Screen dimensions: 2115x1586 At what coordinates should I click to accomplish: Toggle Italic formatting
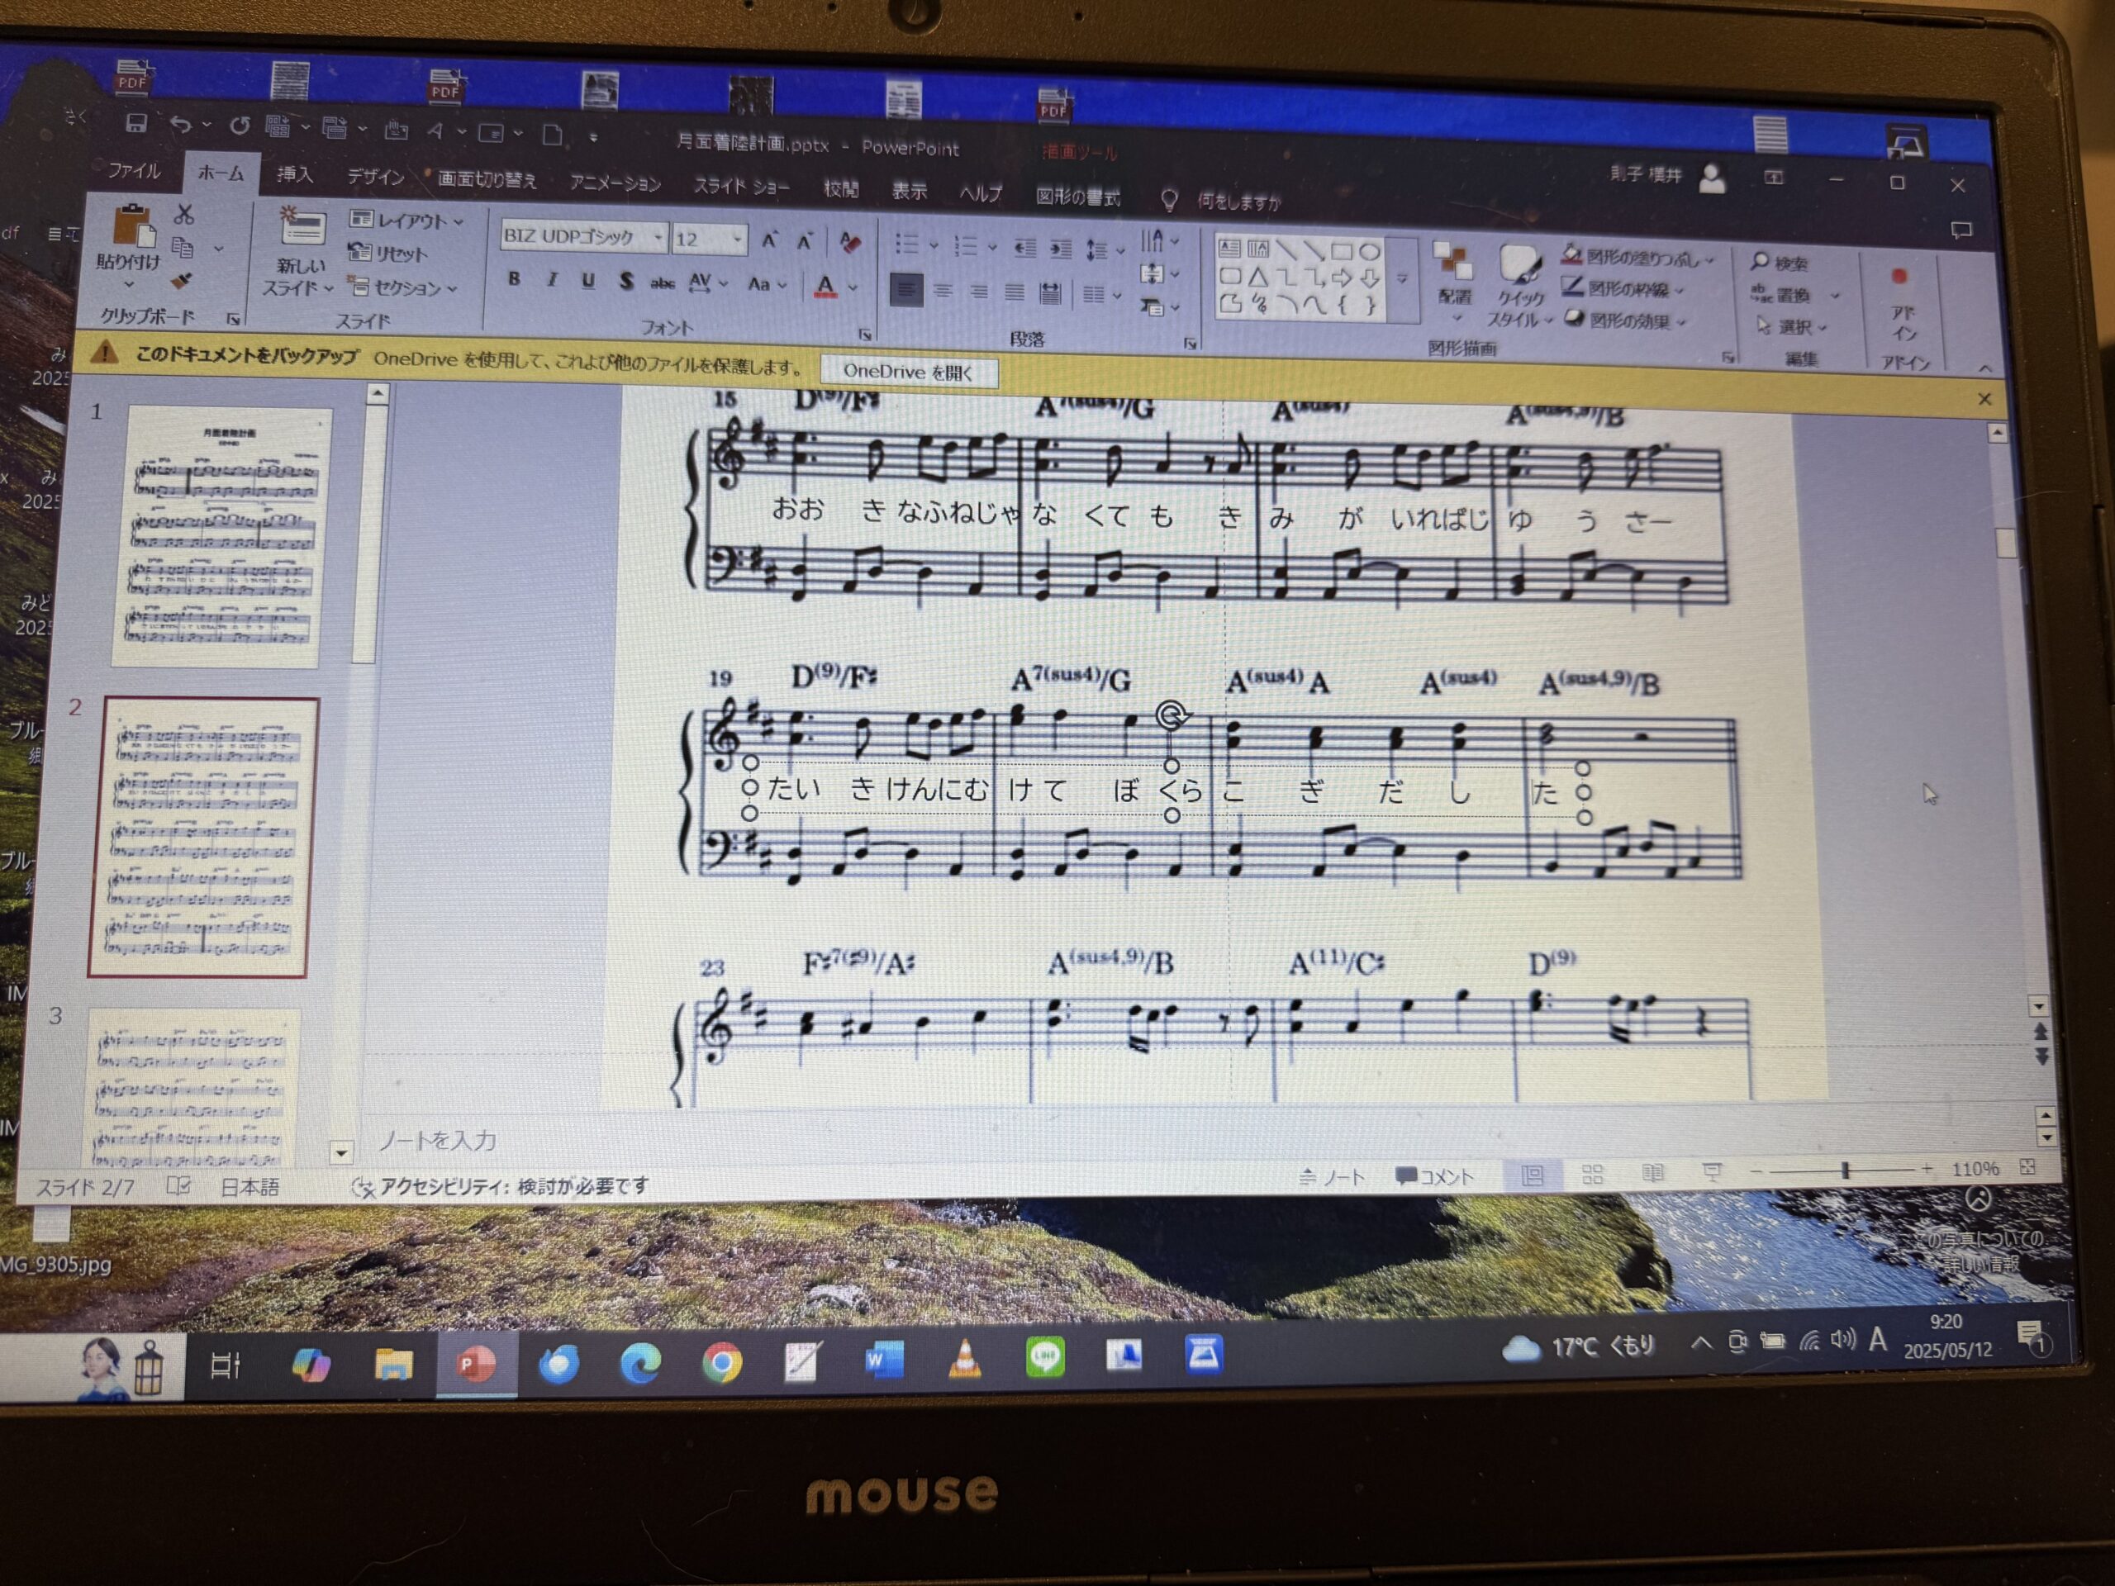point(552,280)
